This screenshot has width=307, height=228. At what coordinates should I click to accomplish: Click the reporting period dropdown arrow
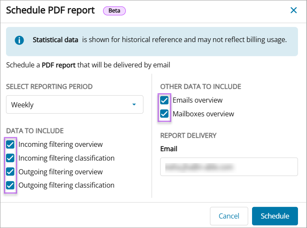click(x=134, y=105)
